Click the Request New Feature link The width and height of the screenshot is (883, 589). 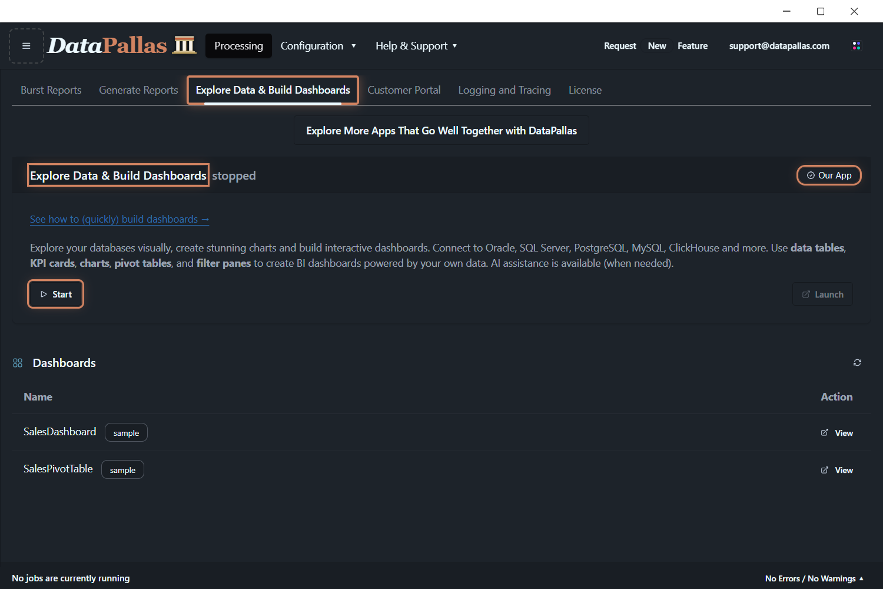[656, 46]
